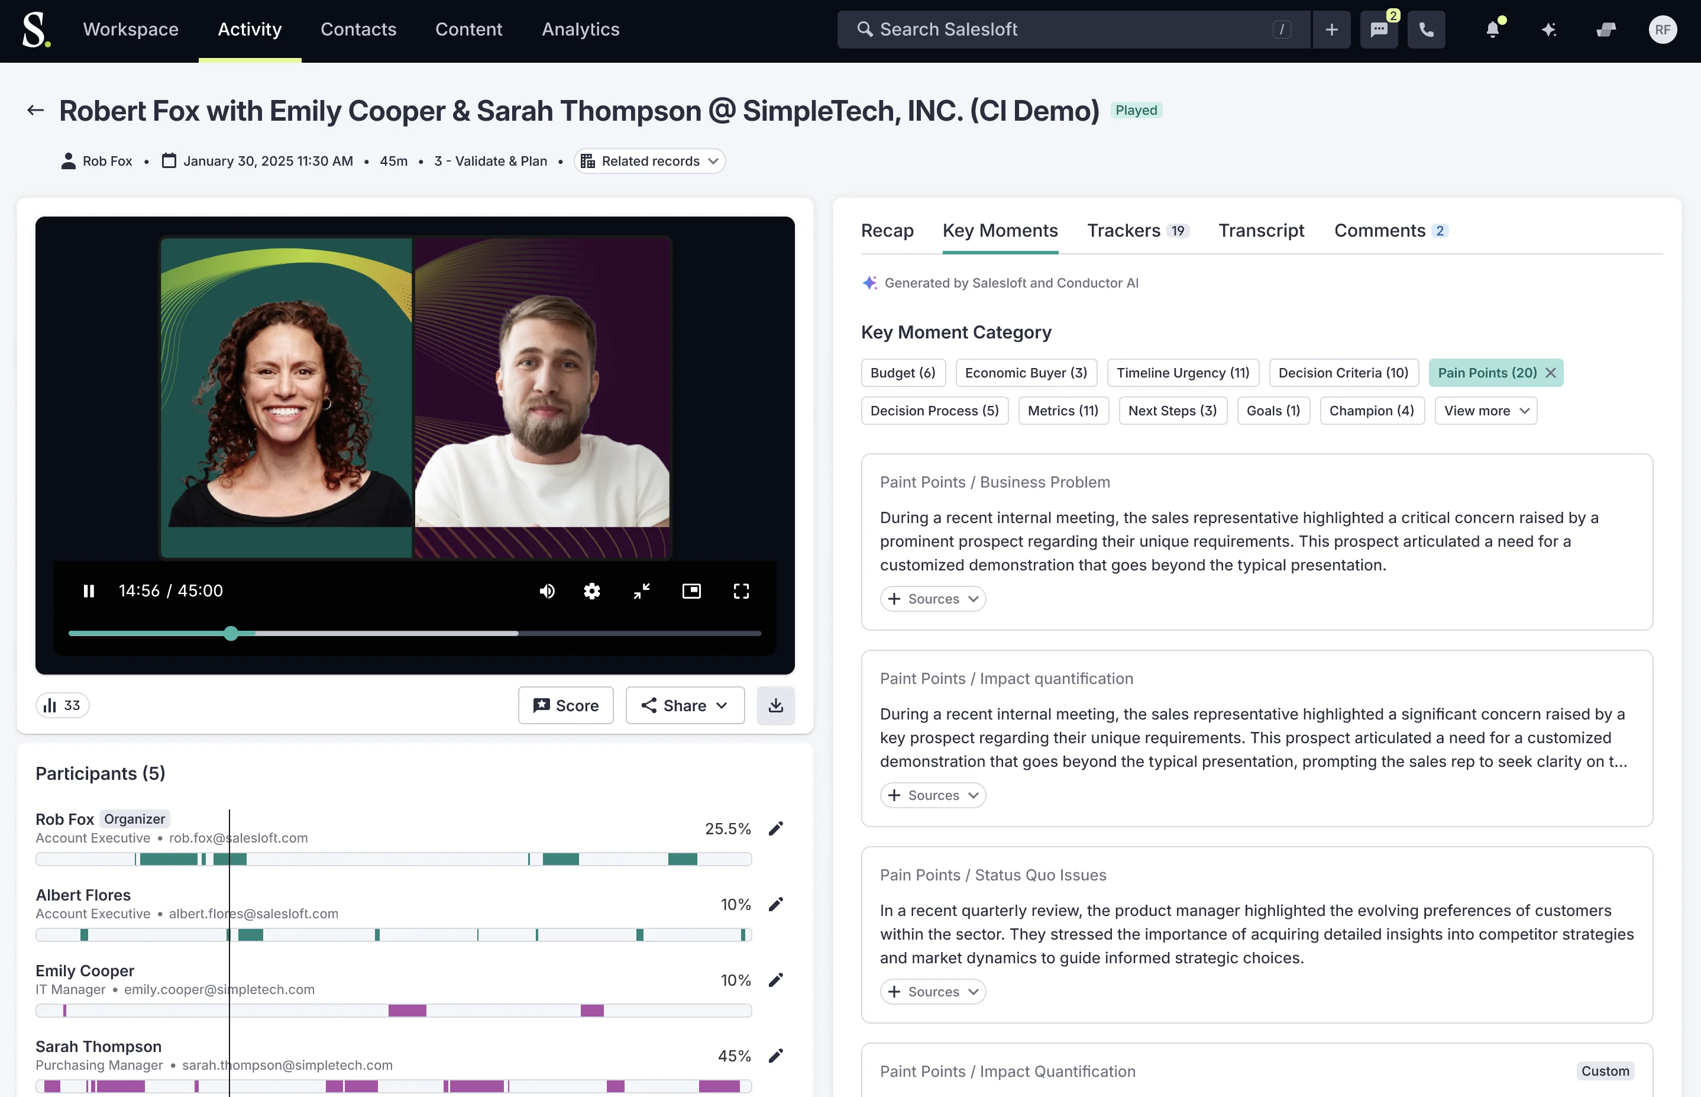The height and width of the screenshot is (1097, 1701).
Task: Open picture-in-picture mode
Action: (x=691, y=591)
